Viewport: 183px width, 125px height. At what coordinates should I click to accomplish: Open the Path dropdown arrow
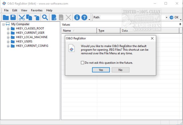166,17
